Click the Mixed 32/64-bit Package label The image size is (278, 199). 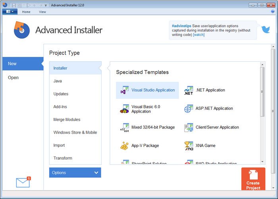tap(153, 127)
